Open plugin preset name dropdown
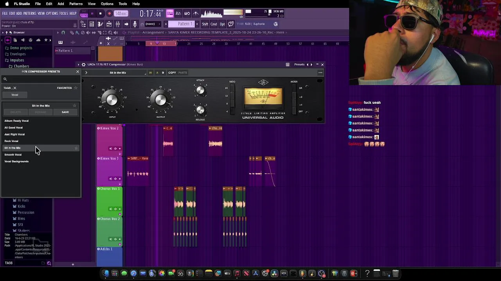The image size is (501, 281). (117, 73)
